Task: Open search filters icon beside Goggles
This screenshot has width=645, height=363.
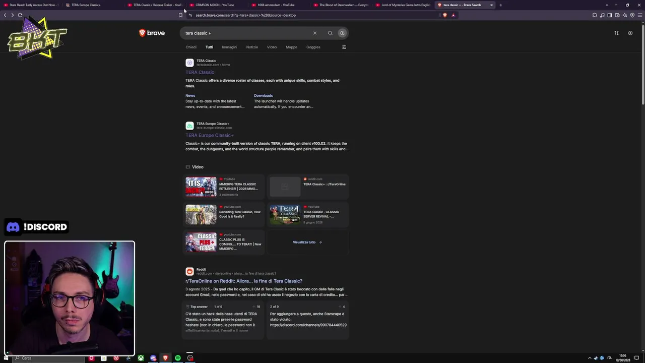Action: pos(344,47)
